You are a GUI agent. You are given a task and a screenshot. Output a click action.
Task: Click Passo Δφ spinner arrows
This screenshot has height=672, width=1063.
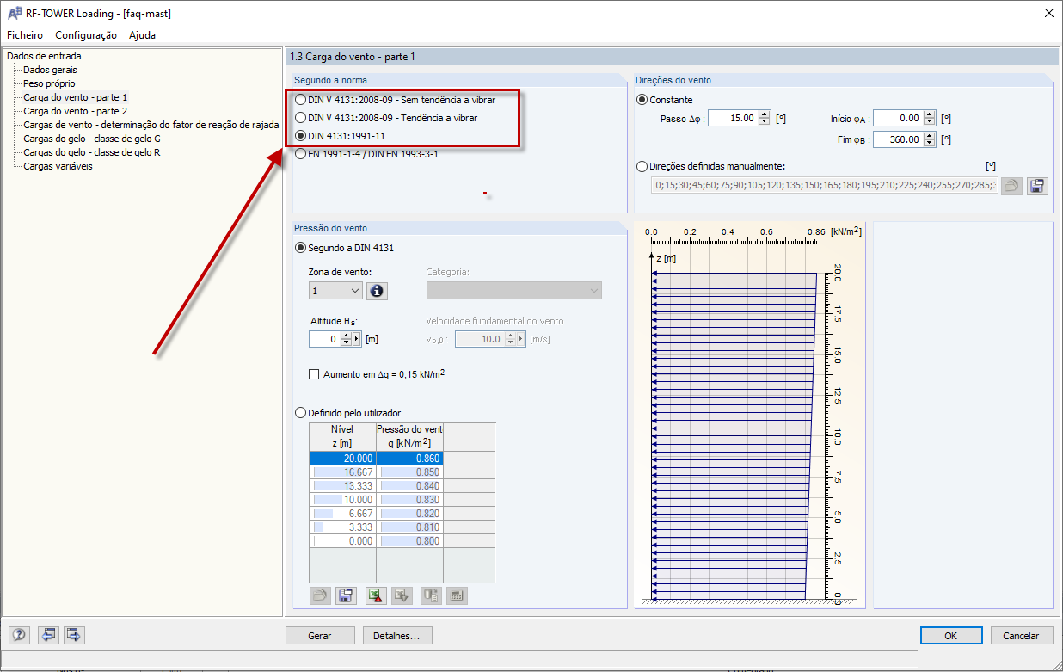tap(765, 118)
